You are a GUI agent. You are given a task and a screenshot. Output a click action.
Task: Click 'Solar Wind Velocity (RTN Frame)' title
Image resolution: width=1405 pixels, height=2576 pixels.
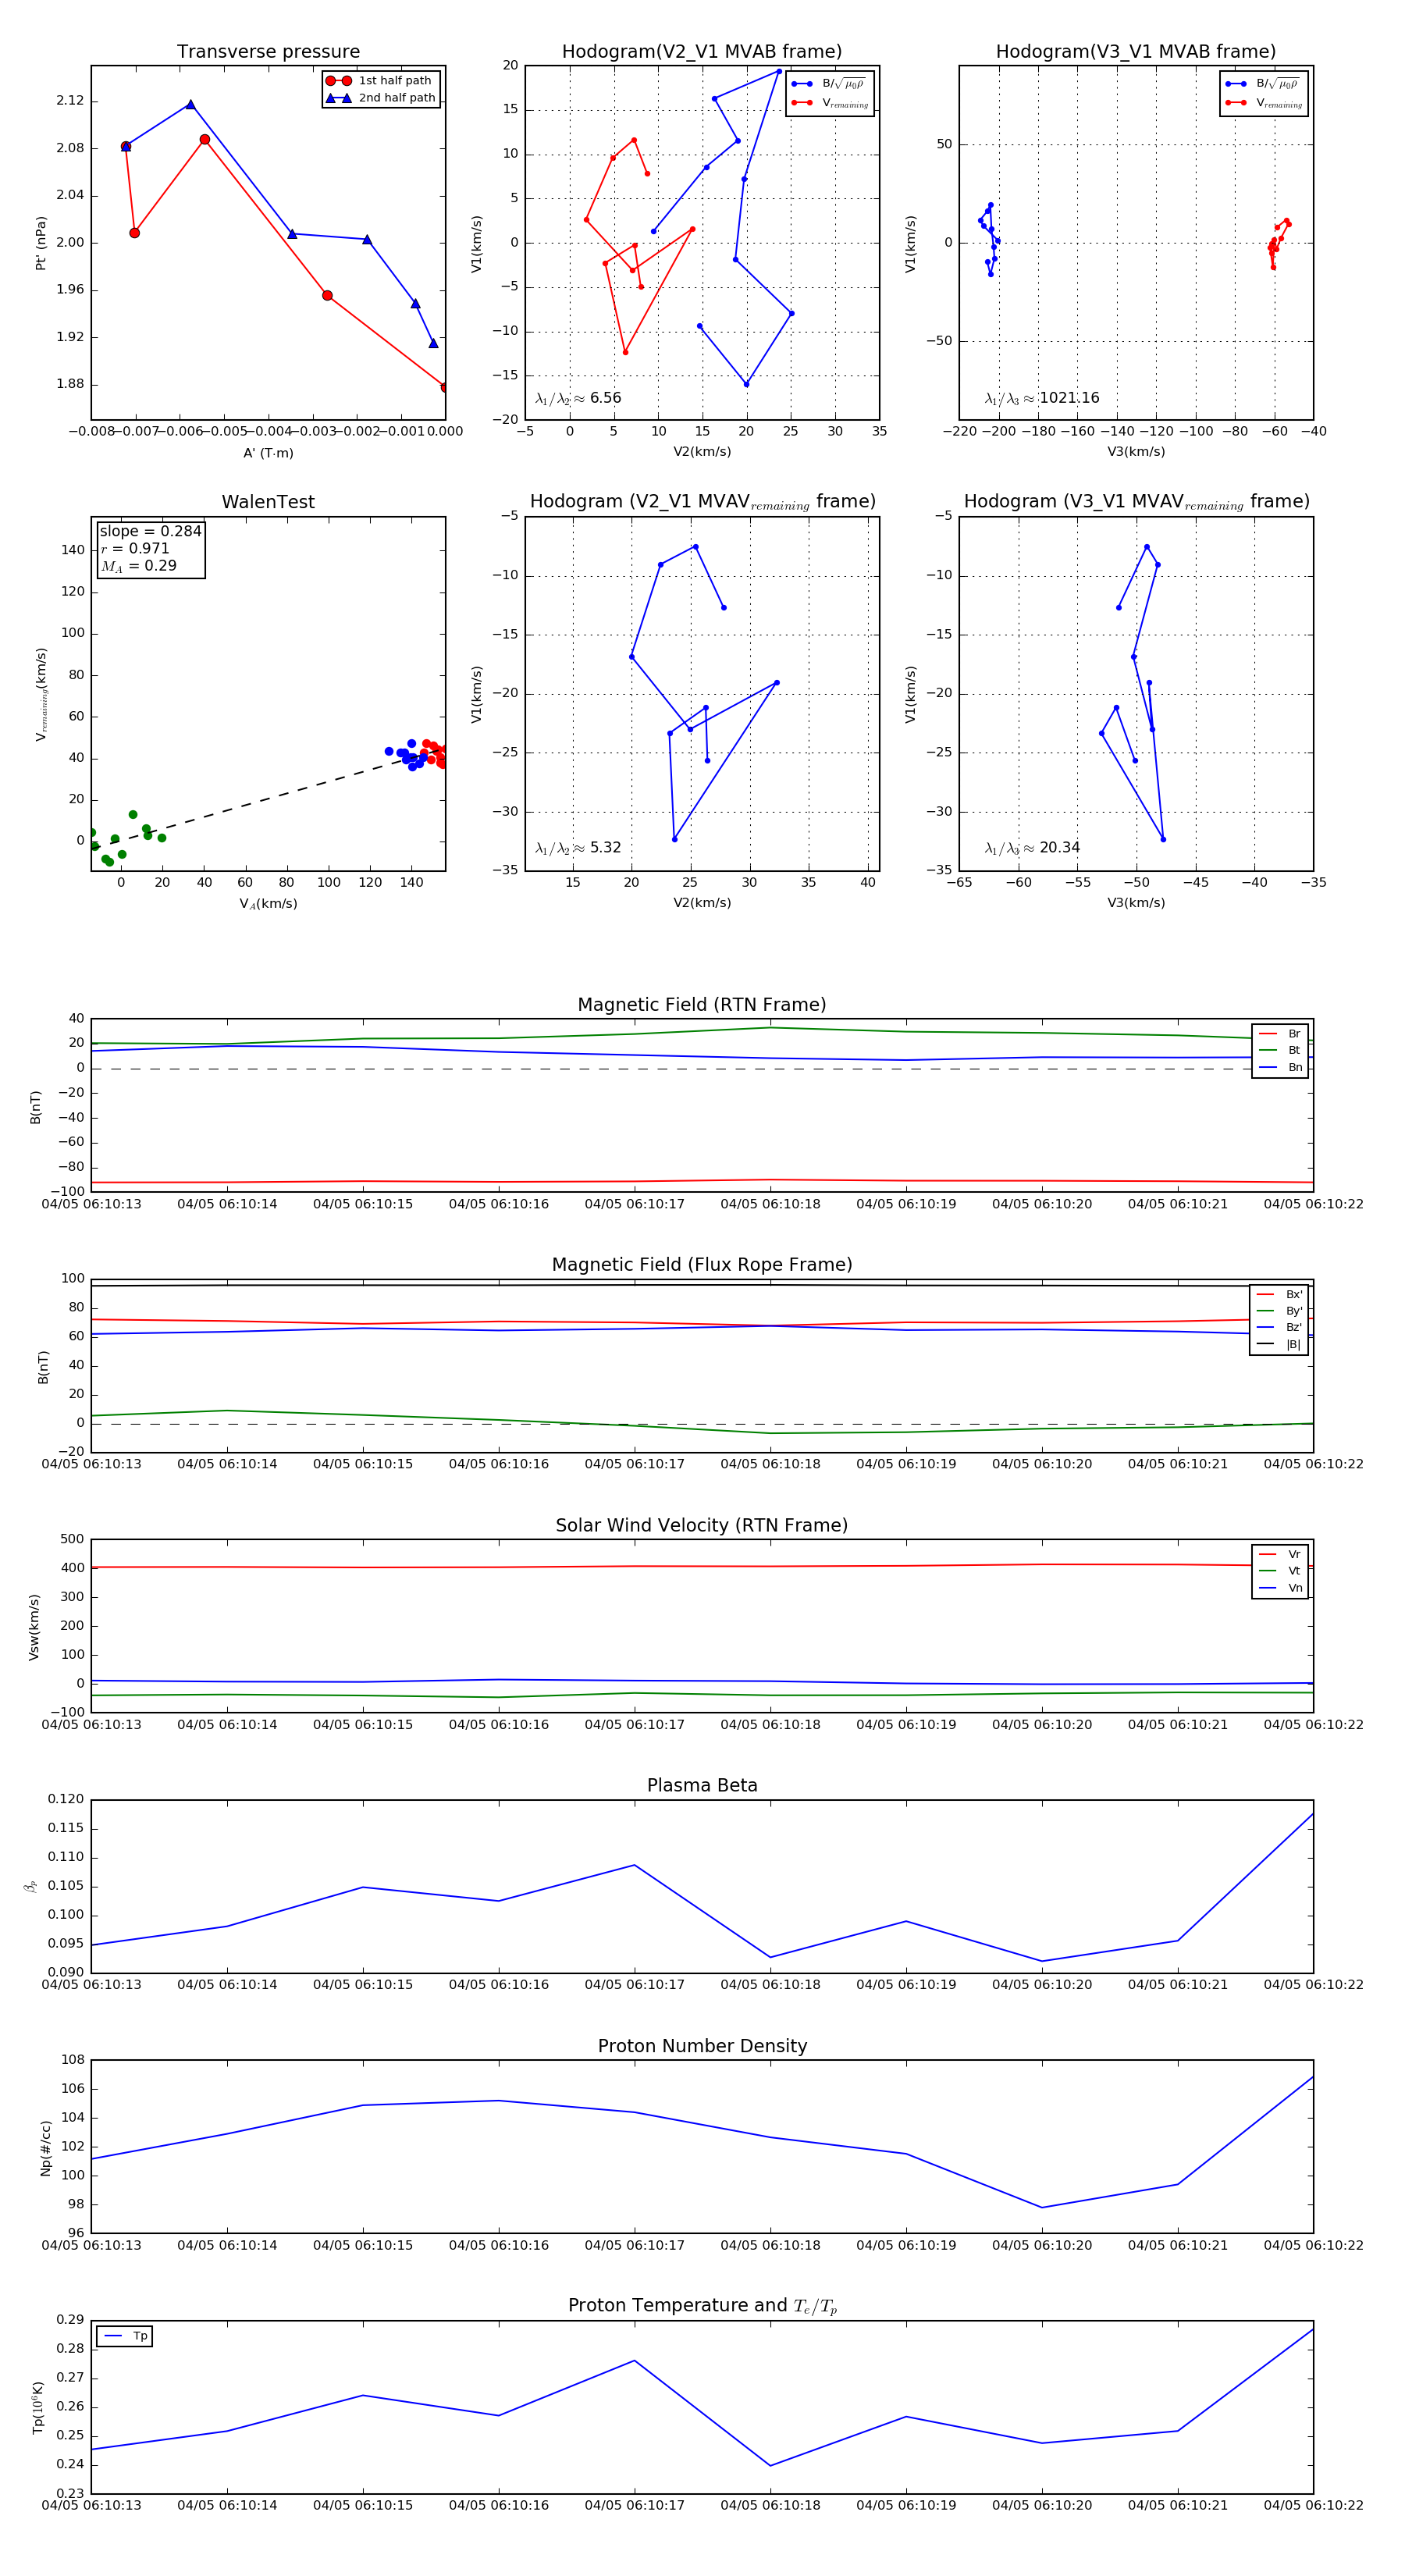pyautogui.click(x=702, y=1525)
